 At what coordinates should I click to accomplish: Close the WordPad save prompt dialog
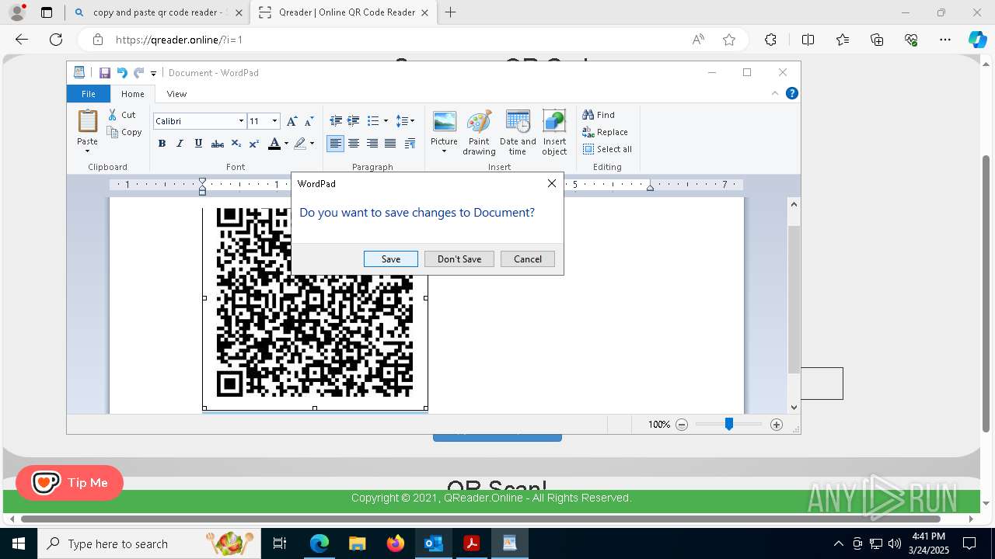(x=552, y=184)
